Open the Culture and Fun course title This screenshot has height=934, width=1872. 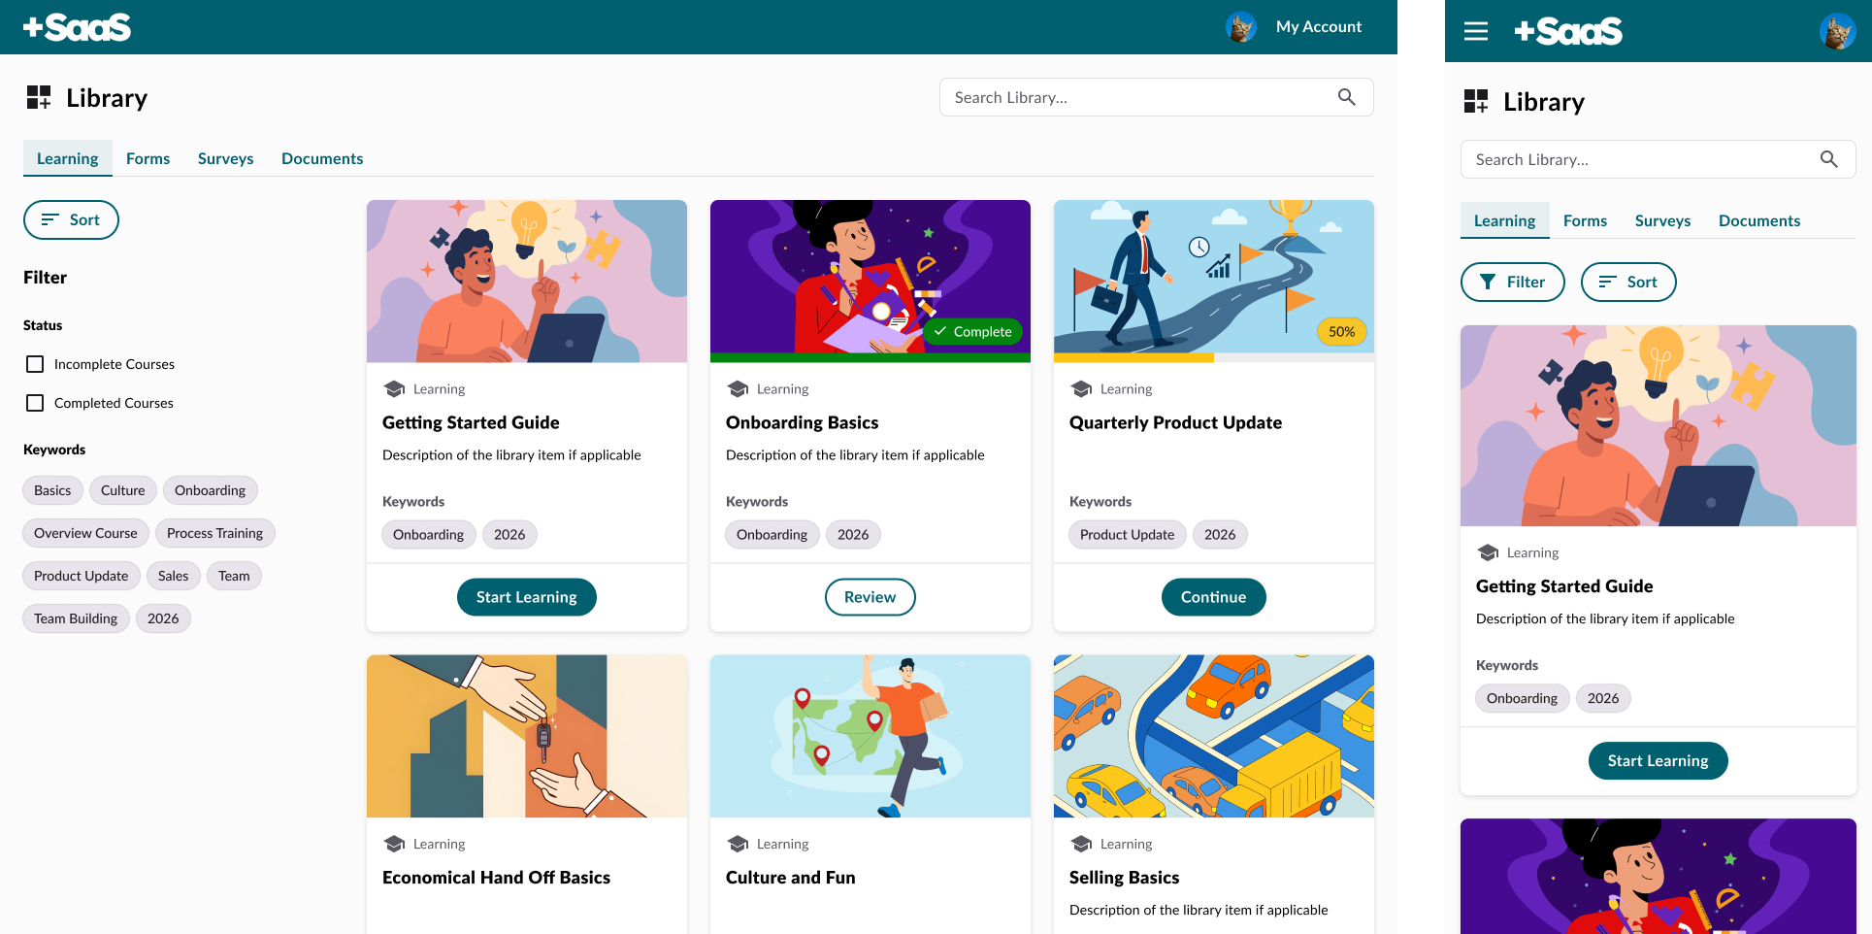791,878
